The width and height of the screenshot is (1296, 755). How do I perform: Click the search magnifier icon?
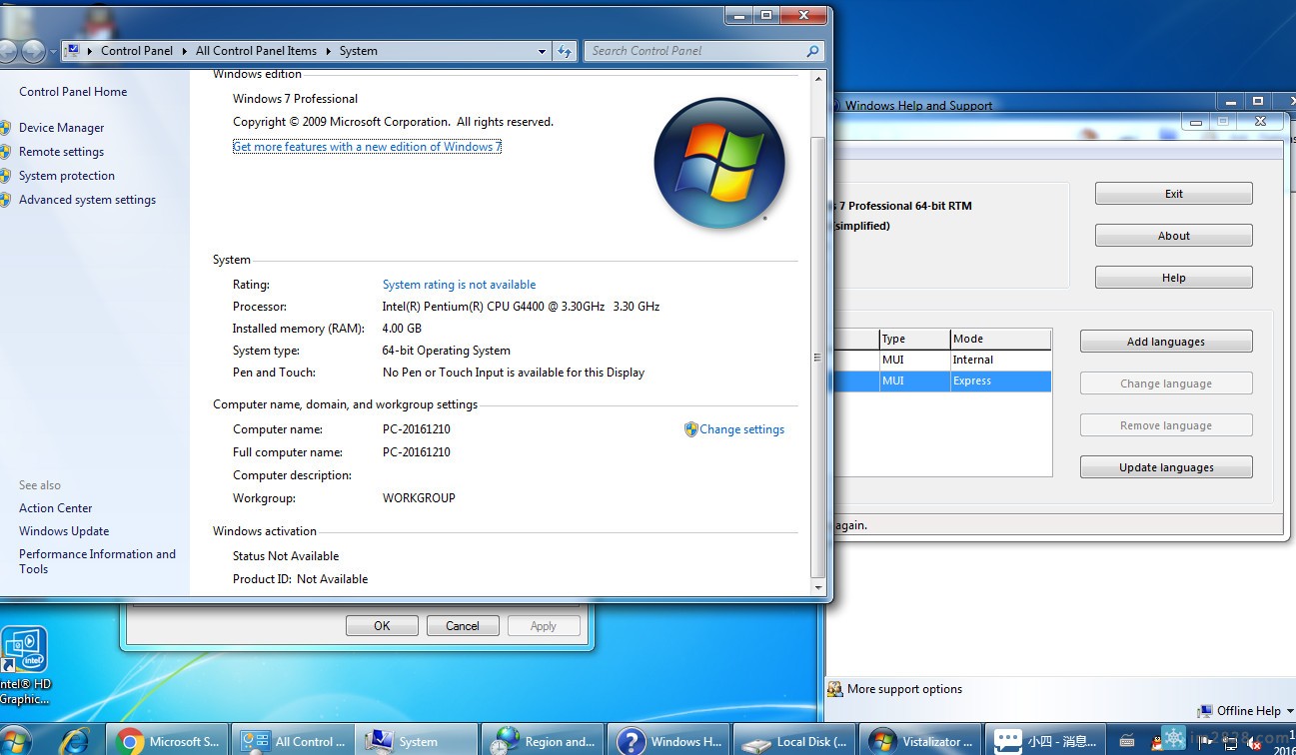812,51
